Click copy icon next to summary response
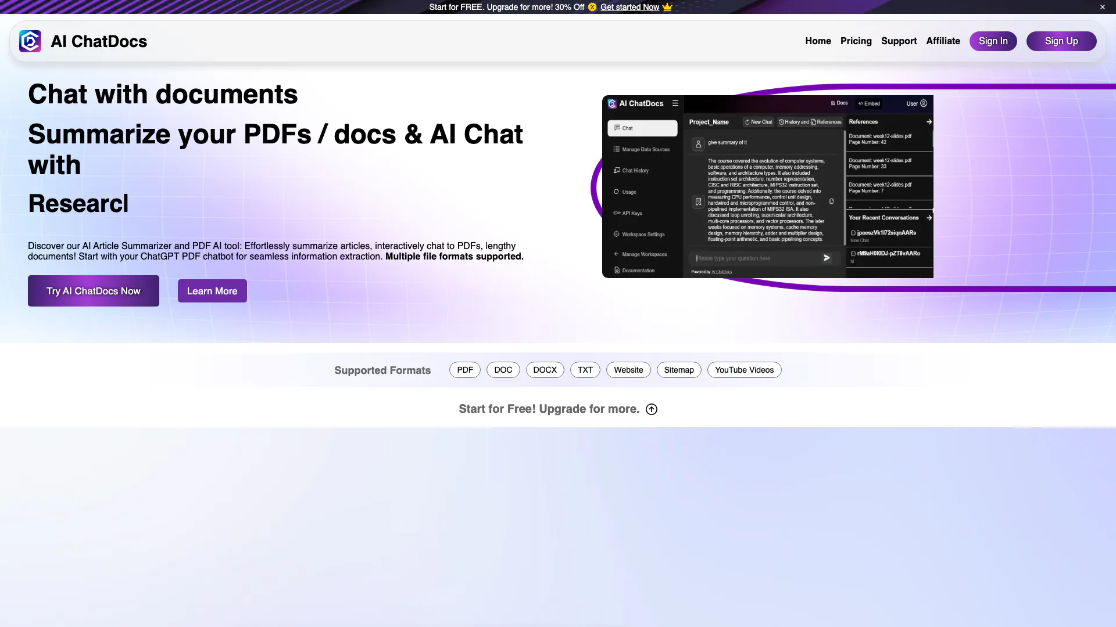Screen dimensions: 1116x627 click(x=832, y=201)
